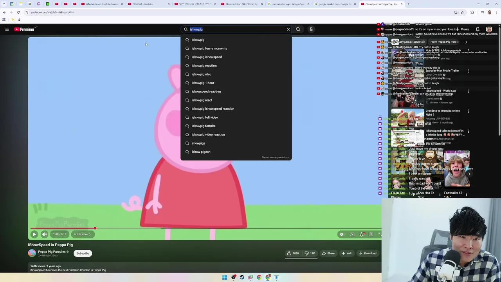
Task: Like the video (789K)
Action: click(294, 253)
